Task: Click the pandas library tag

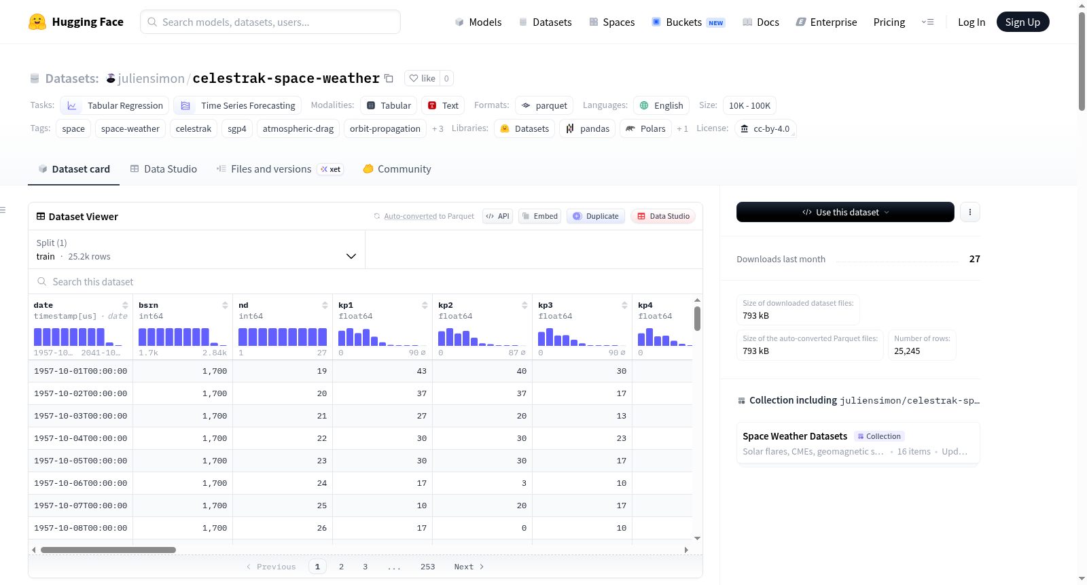Action: coord(588,128)
